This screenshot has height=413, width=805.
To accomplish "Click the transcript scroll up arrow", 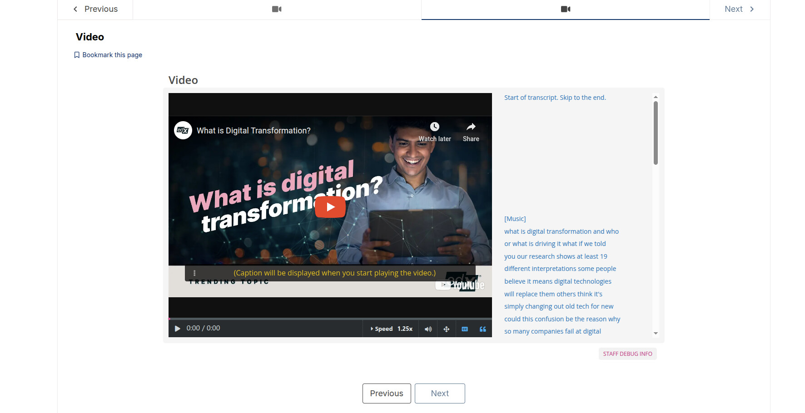I will [x=656, y=97].
